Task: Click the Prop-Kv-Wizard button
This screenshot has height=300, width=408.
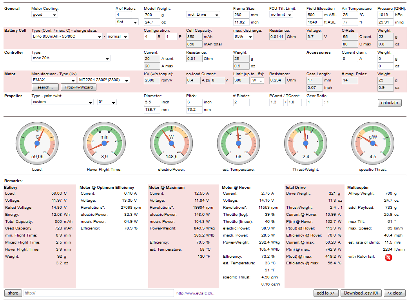Action: [x=78, y=87]
